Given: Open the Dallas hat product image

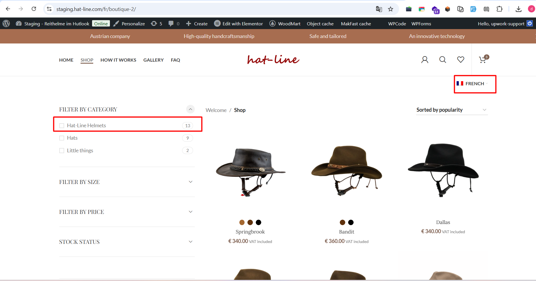Looking at the screenshot, I should click(443, 170).
